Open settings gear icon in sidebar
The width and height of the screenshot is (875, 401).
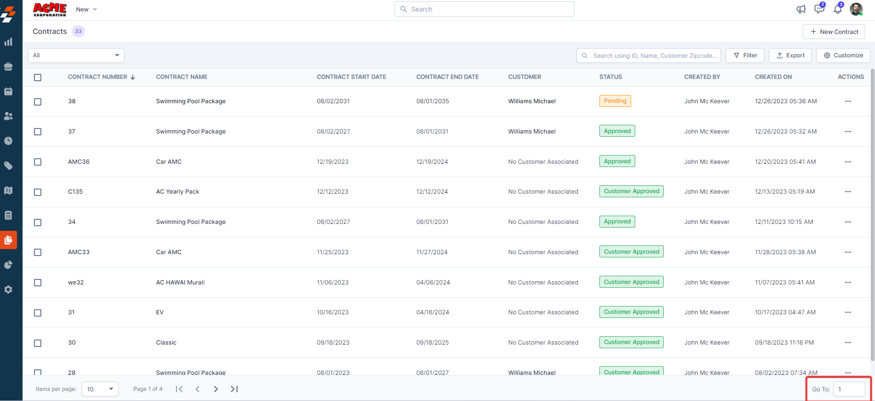coord(8,290)
